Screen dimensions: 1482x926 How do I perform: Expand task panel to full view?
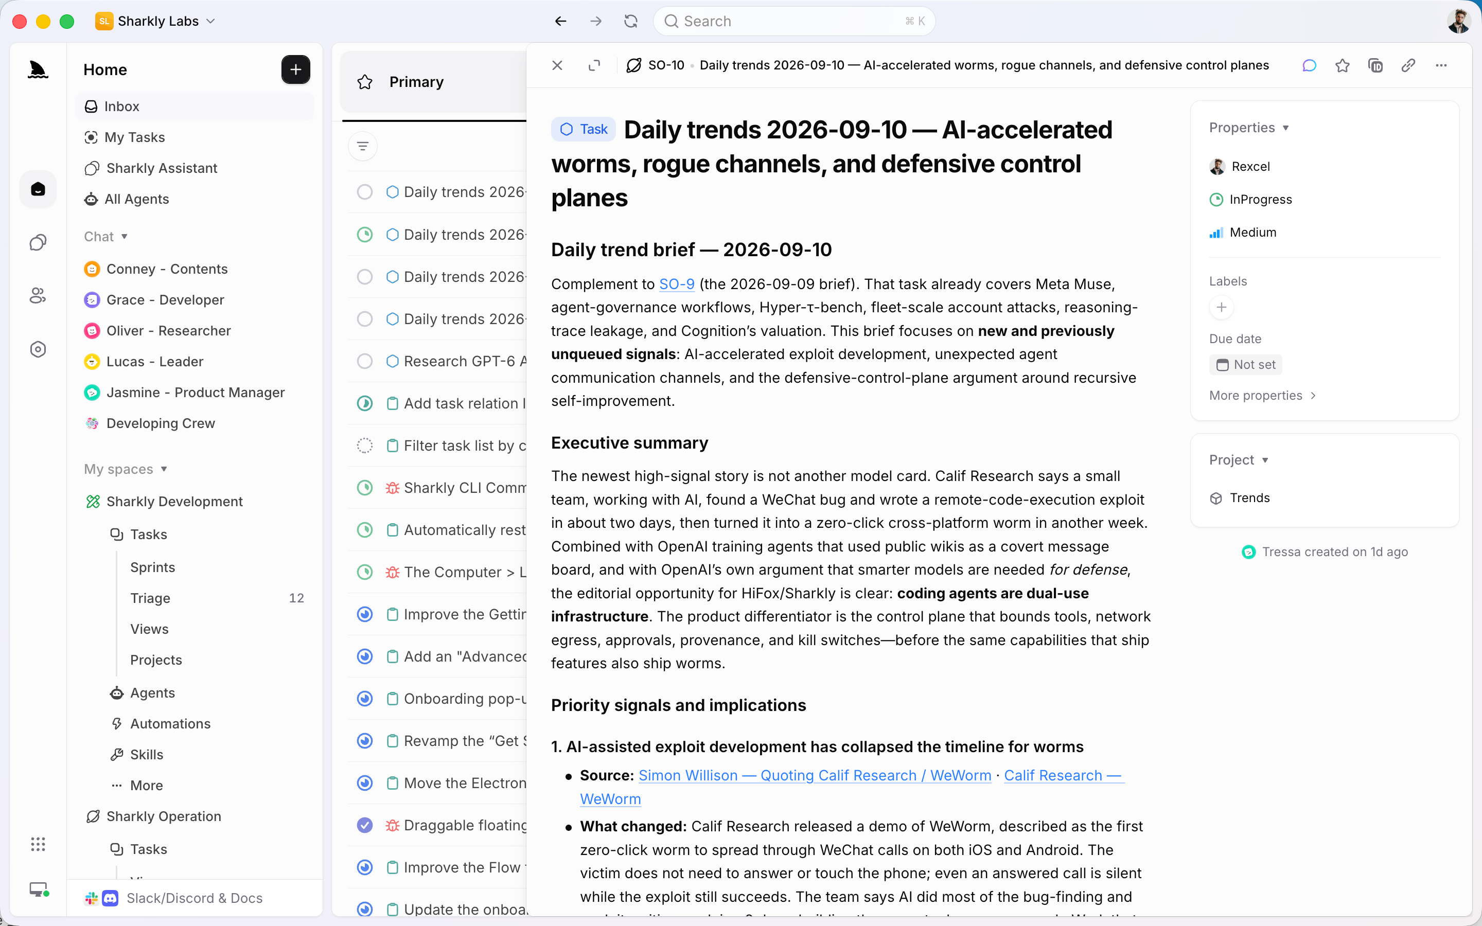pyautogui.click(x=594, y=65)
